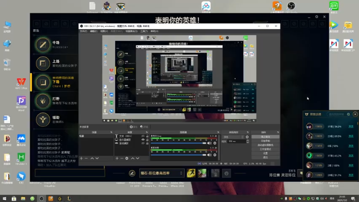Pop out the controls dock panel
359x202 pixels.
278,132
